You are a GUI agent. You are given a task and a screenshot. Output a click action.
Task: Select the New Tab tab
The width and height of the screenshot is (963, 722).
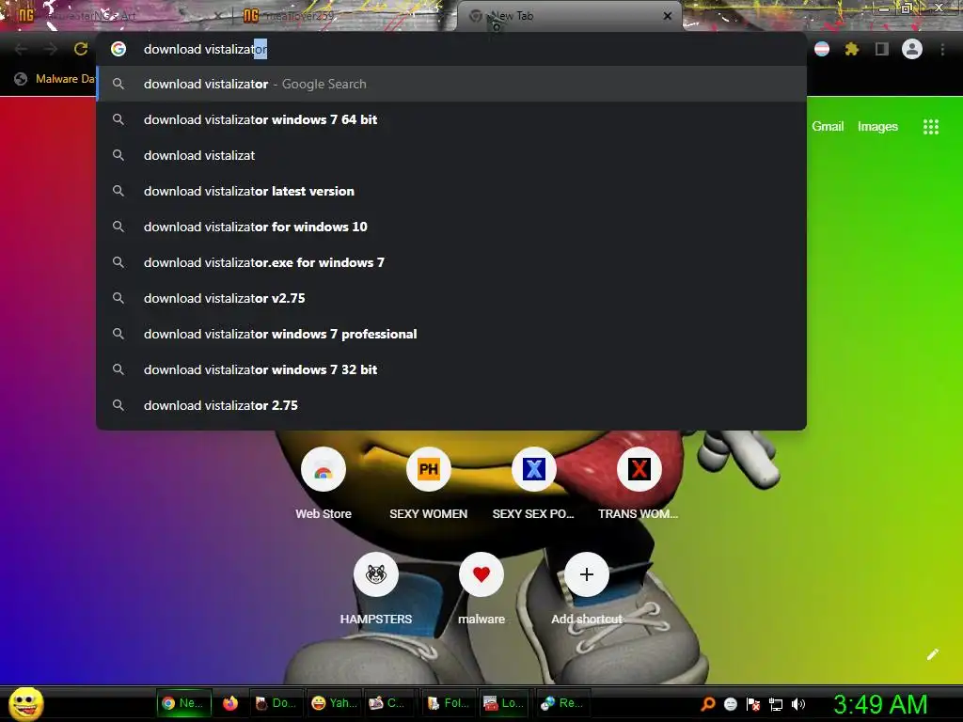[x=568, y=16]
